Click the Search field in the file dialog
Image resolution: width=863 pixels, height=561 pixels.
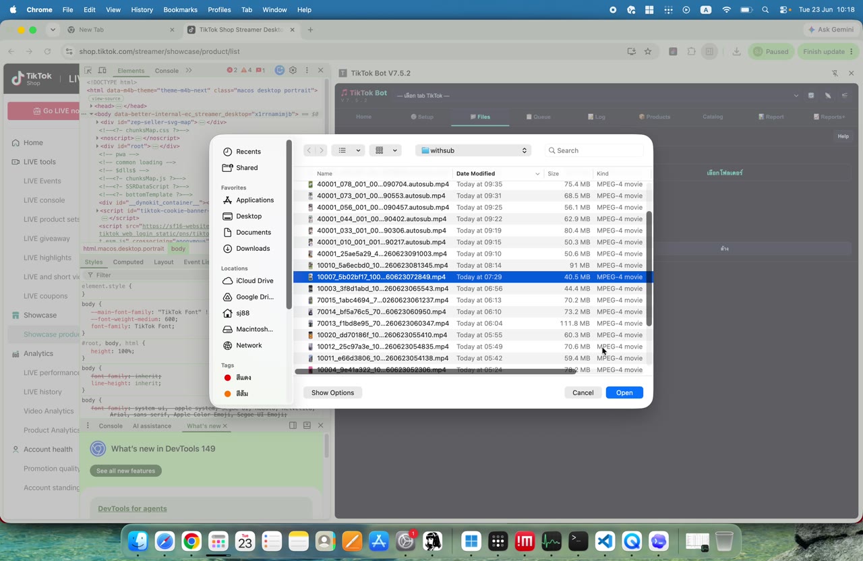[594, 150]
